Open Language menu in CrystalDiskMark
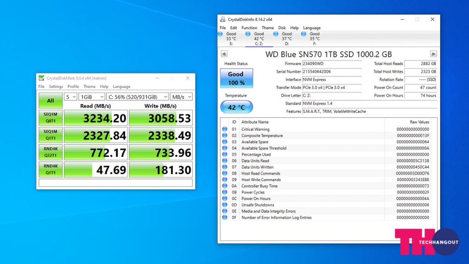This screenshot has height=264, width=469. pos(121,87)
